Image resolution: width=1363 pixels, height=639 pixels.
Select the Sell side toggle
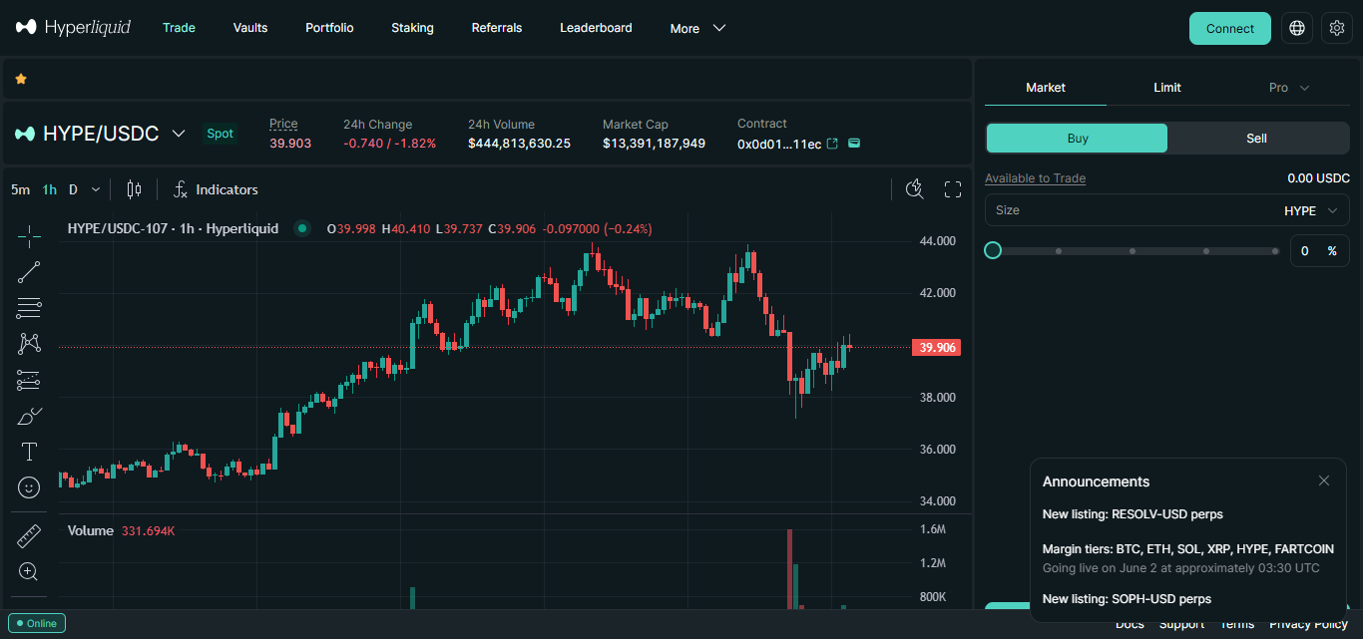(1257, 139)
